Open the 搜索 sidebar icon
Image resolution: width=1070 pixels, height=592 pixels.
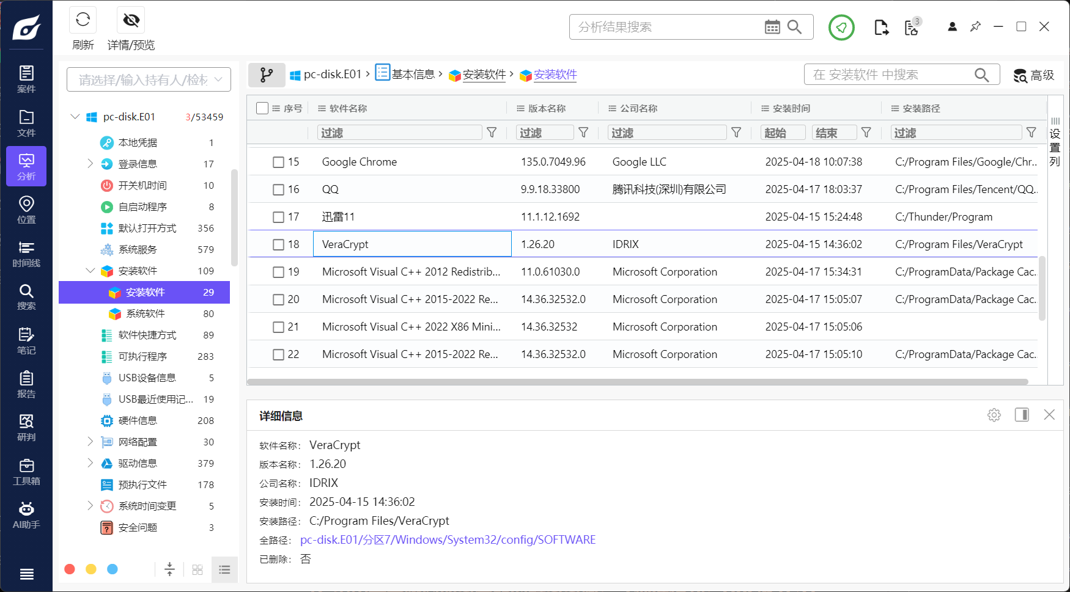(x=26, y=297)
